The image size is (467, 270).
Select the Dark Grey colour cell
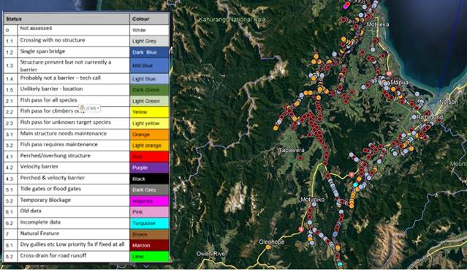click(x=149, y=190)
